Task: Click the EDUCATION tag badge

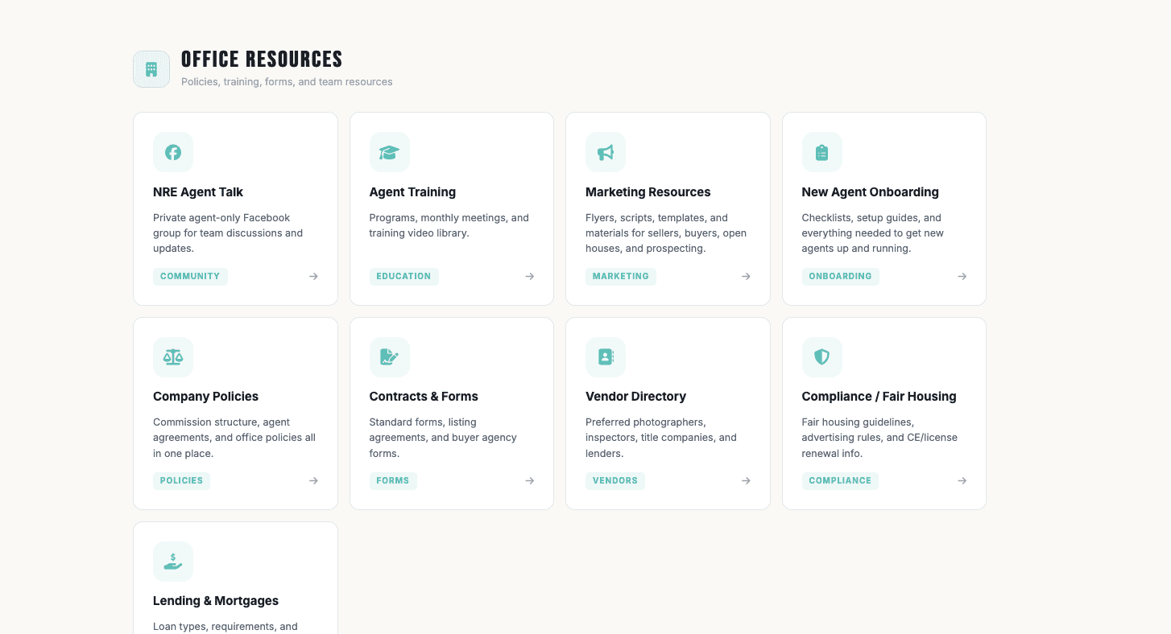Action: click(403, 277)
